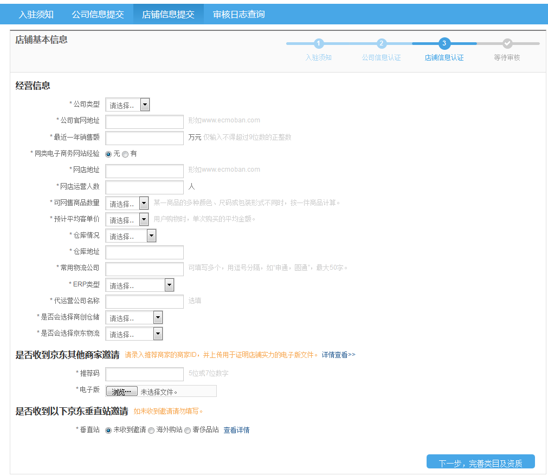Expand the 仓库情况 dropdown

[131, 236]
